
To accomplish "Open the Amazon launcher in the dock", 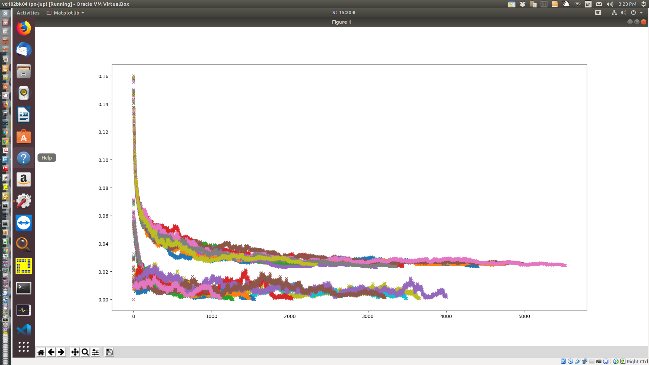I will (x=24, y=179).
